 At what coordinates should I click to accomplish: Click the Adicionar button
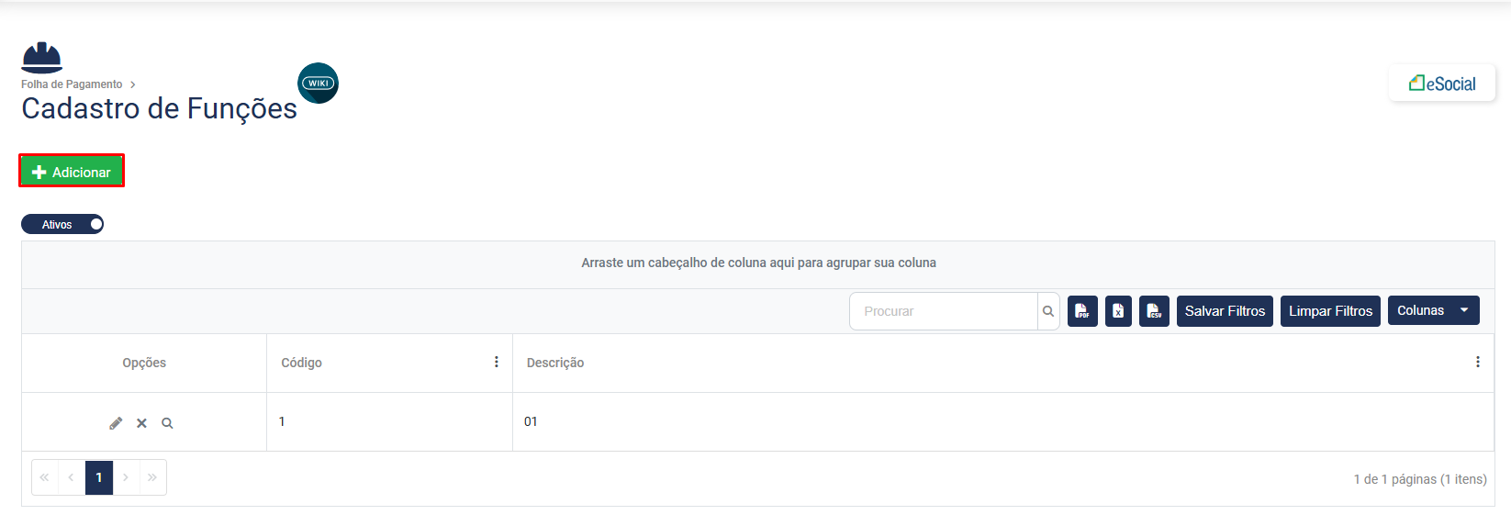point(72,172)
